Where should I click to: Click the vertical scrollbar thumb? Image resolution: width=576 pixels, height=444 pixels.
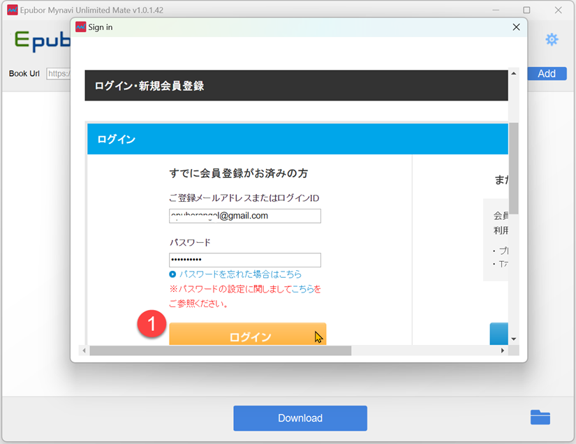click(x=514, y=168)
